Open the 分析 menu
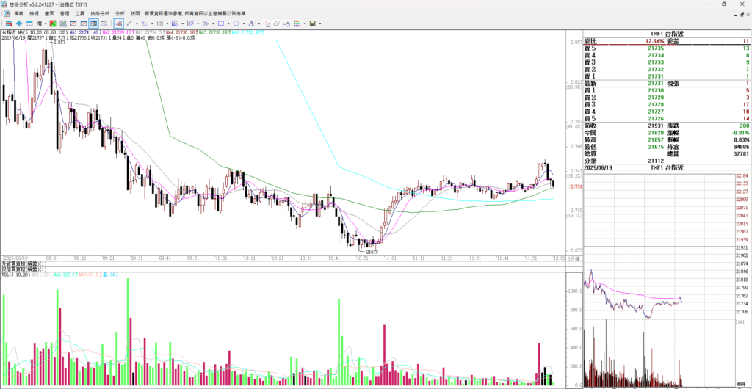The height and width of the screenshot is (389, 752). [x=120, y=13]
